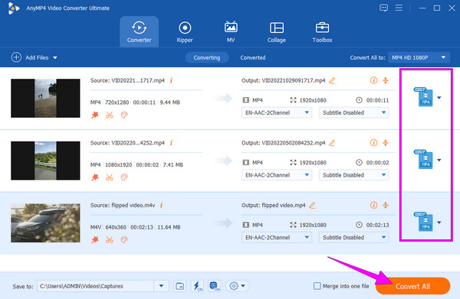This screenshot has width=460, height=299.
Task: Click the AnyMP4 app logo
Action: tap(14, 8)
